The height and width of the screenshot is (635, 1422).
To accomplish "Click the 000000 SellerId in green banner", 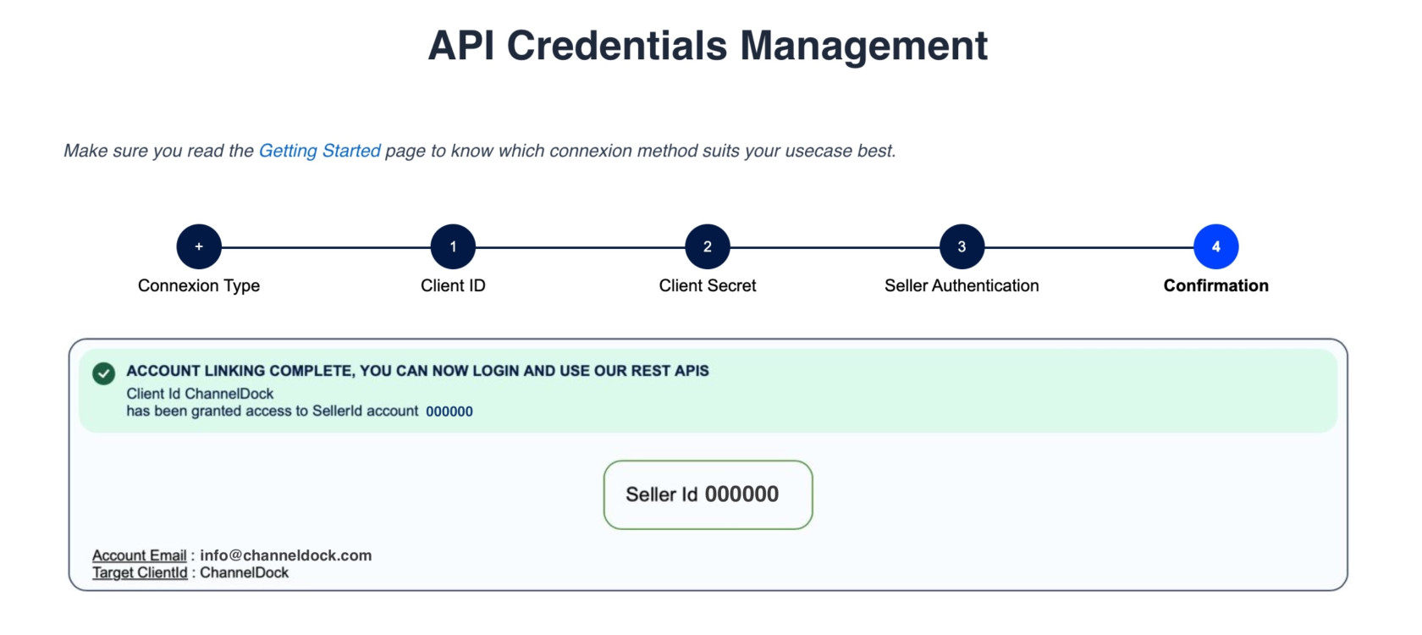I will pos(449,411).
